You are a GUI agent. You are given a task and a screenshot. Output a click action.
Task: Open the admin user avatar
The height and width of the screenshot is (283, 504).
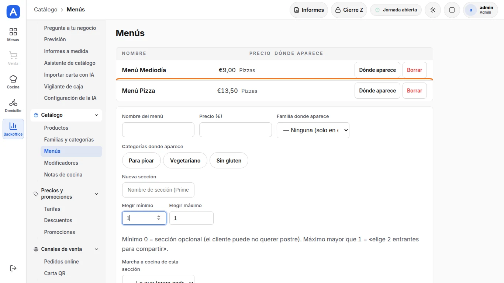(x=471, y=10)
